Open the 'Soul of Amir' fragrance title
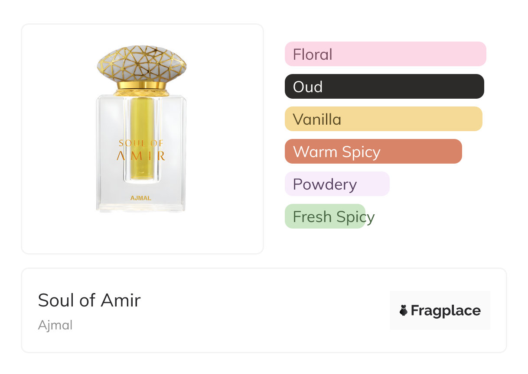 (x=89, y=300)
